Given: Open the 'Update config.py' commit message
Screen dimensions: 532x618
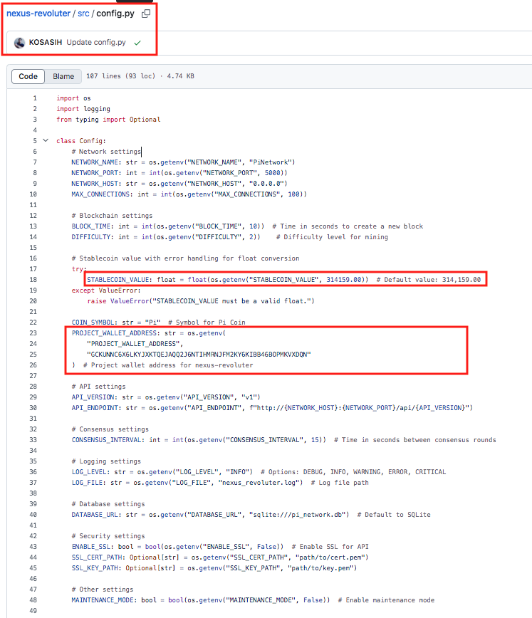Looking at the screenshot, I should coord(96,42).
